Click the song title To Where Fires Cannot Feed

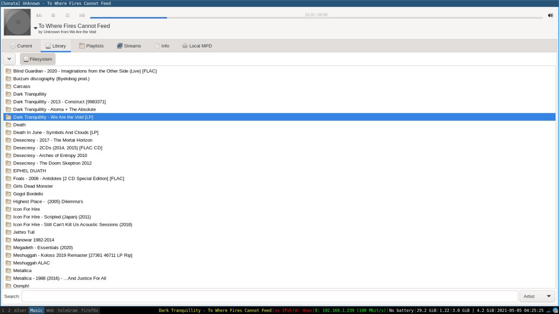tap(74, 26)
